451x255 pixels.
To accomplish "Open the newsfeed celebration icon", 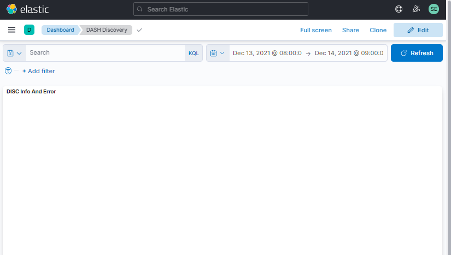I will point(416,9).
